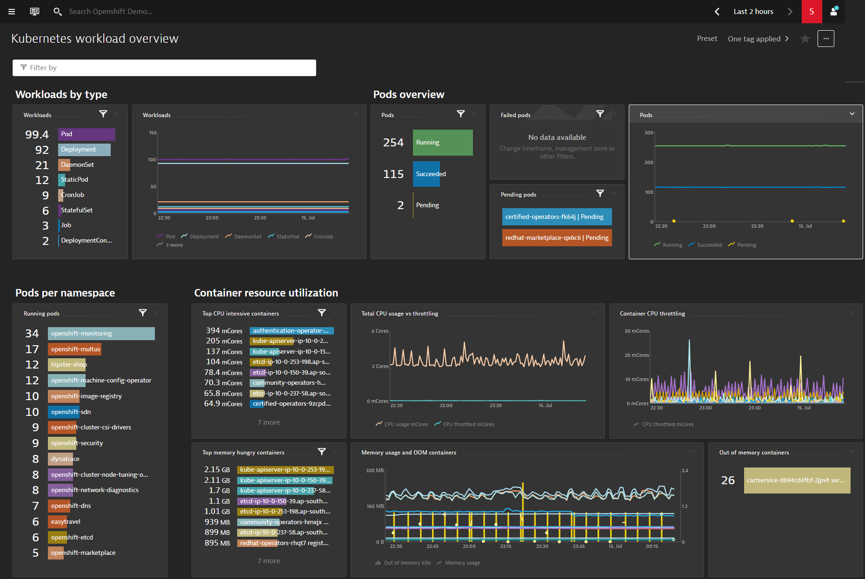Click filter icon on Top memory hungry containers
The height and width of the screenshot is (579, 865).
click(x=322, y=452)
